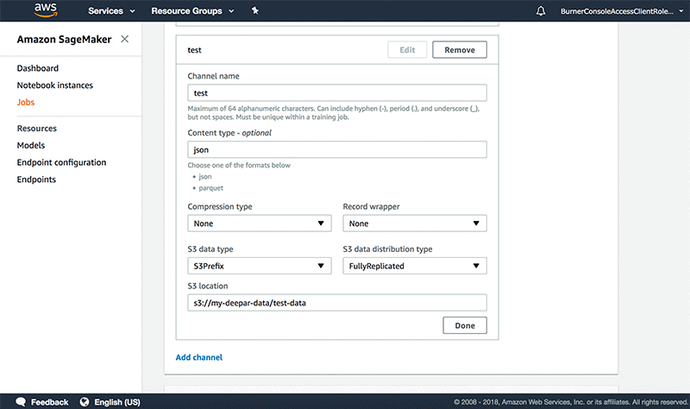Open the BurnerConsoleAccessClientRole account menu
690x409 pixels.
pyautogui.click(x=621, y=11)
